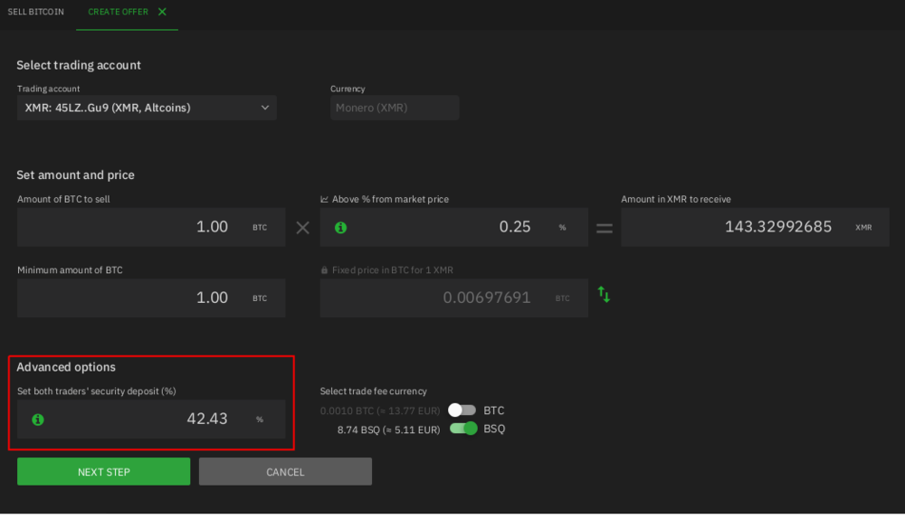Click the multiply symbol between amount and price
905x519 pixels.
(x=303, y=228)
